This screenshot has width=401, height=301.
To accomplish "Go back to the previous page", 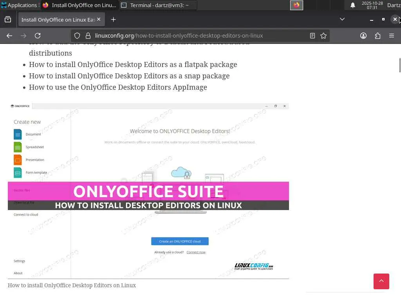I will 9,36.
